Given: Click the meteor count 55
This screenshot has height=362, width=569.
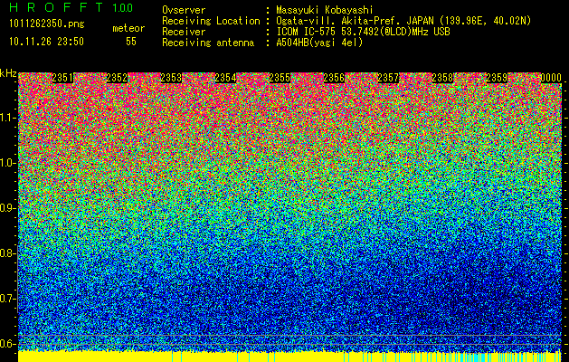Looking at the screenshot, I should click(x=131, y=42).
